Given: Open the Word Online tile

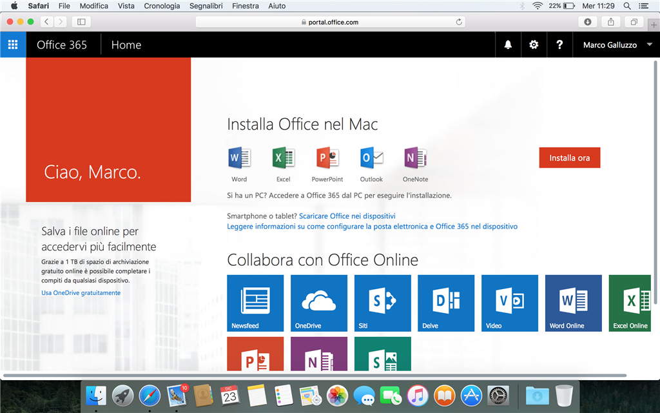Looking at the screenshot, I should click(x=573, y=303).
